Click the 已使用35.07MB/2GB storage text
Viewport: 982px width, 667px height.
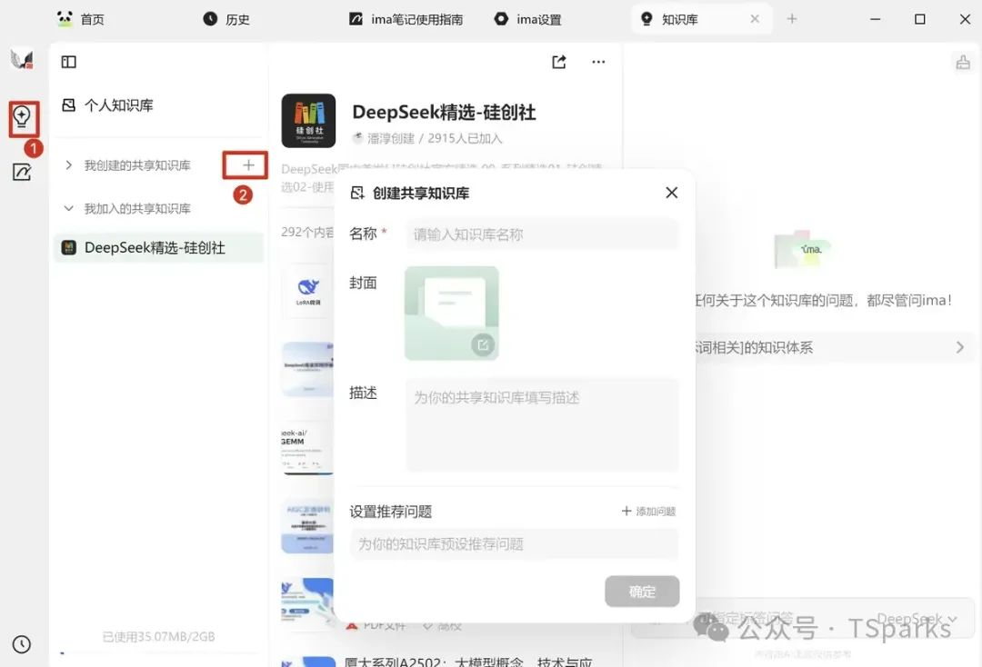point(158,636)
